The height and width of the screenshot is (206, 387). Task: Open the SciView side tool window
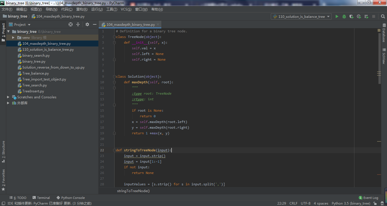pos(384,56)
